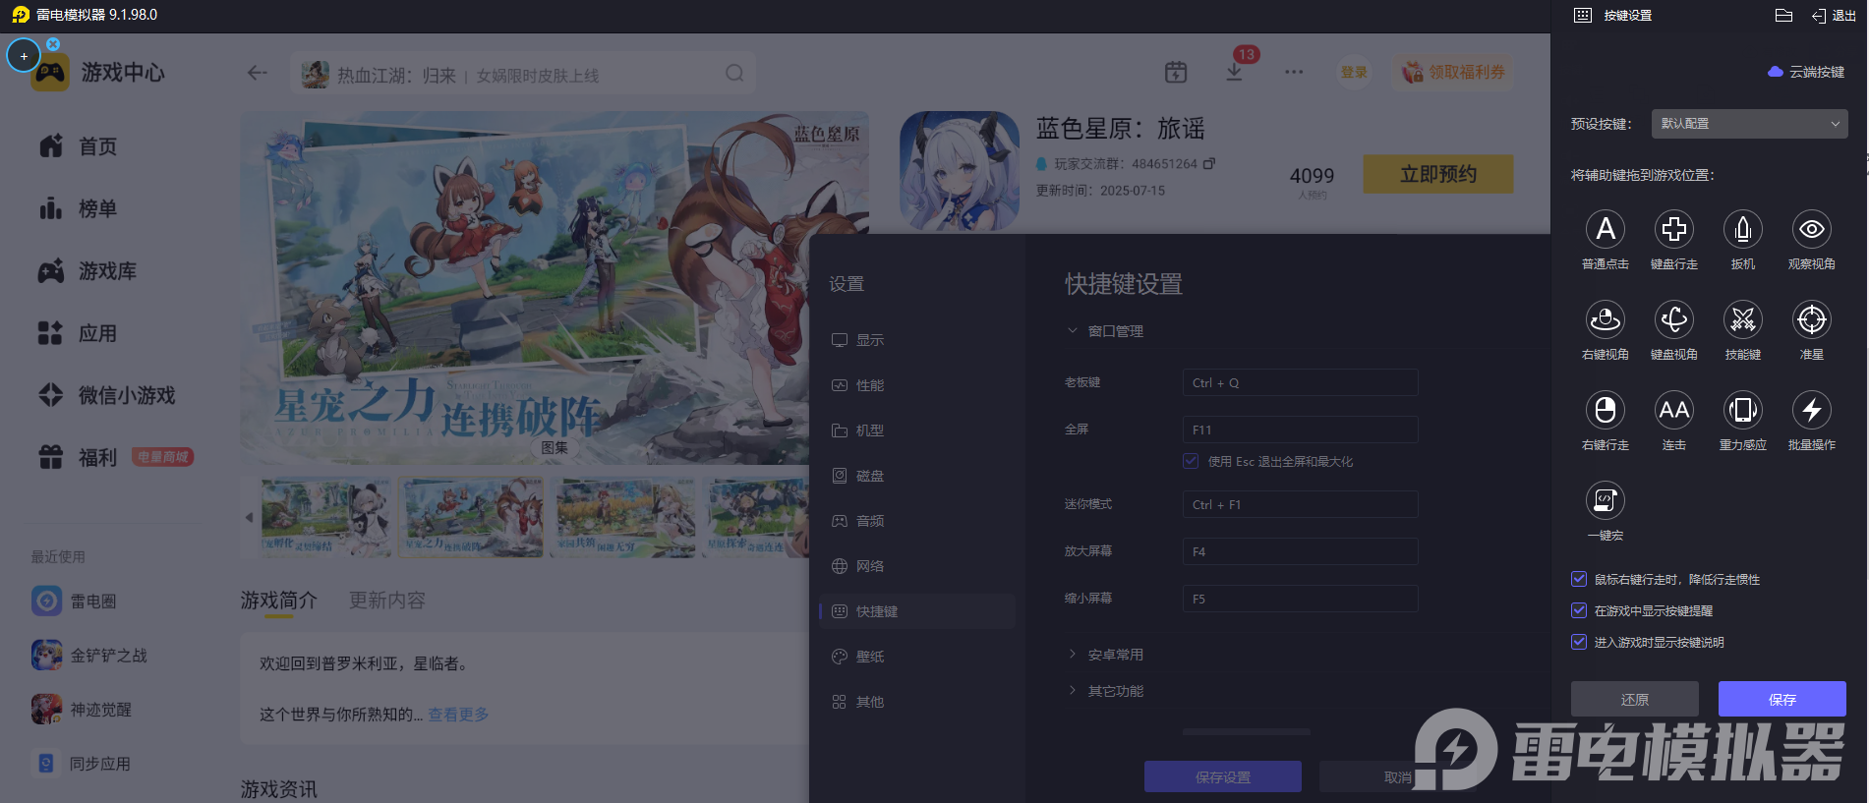Choose the 扳机 trigger key icon
1869x803 pixels.
1743,229
